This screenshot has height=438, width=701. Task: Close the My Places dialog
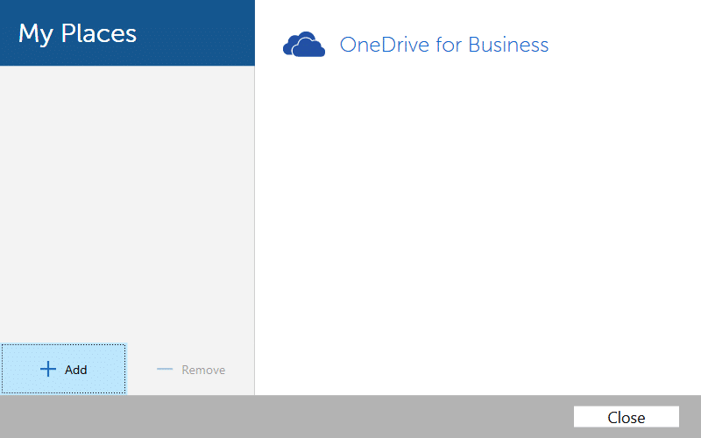(x=626, y=417)
